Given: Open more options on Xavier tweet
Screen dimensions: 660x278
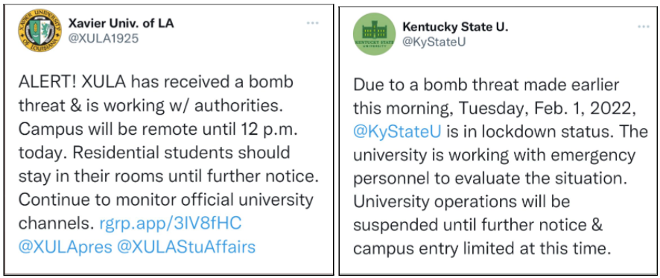Looking at the screenshot, I should pos(312,23).
